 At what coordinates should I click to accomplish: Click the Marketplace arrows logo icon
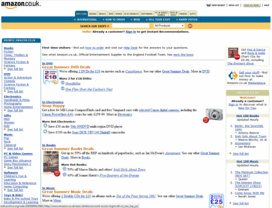233,75
